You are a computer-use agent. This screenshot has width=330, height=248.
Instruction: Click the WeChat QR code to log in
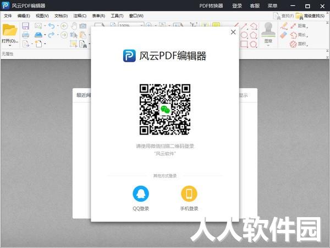pos(165,110)
